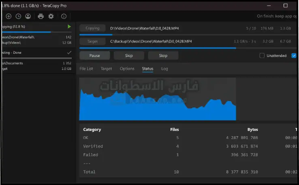Pause the current copy operation
This screenshot has width=299, height=185.
(x=94, y=56)
